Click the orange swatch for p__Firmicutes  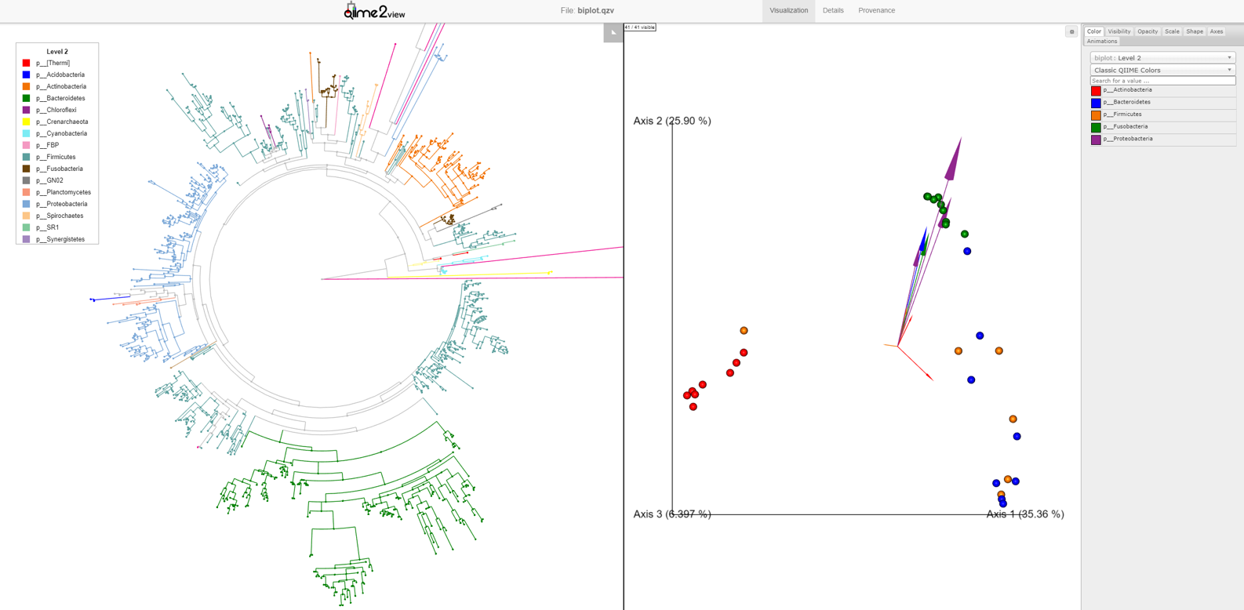pyautogui.click(x=1096, y=115)
